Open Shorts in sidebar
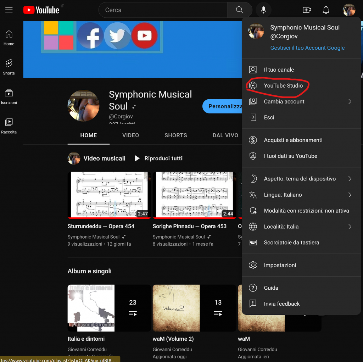The width and height of the screenshot is (363, 362). pyautogui.click(x=9, y=67)
